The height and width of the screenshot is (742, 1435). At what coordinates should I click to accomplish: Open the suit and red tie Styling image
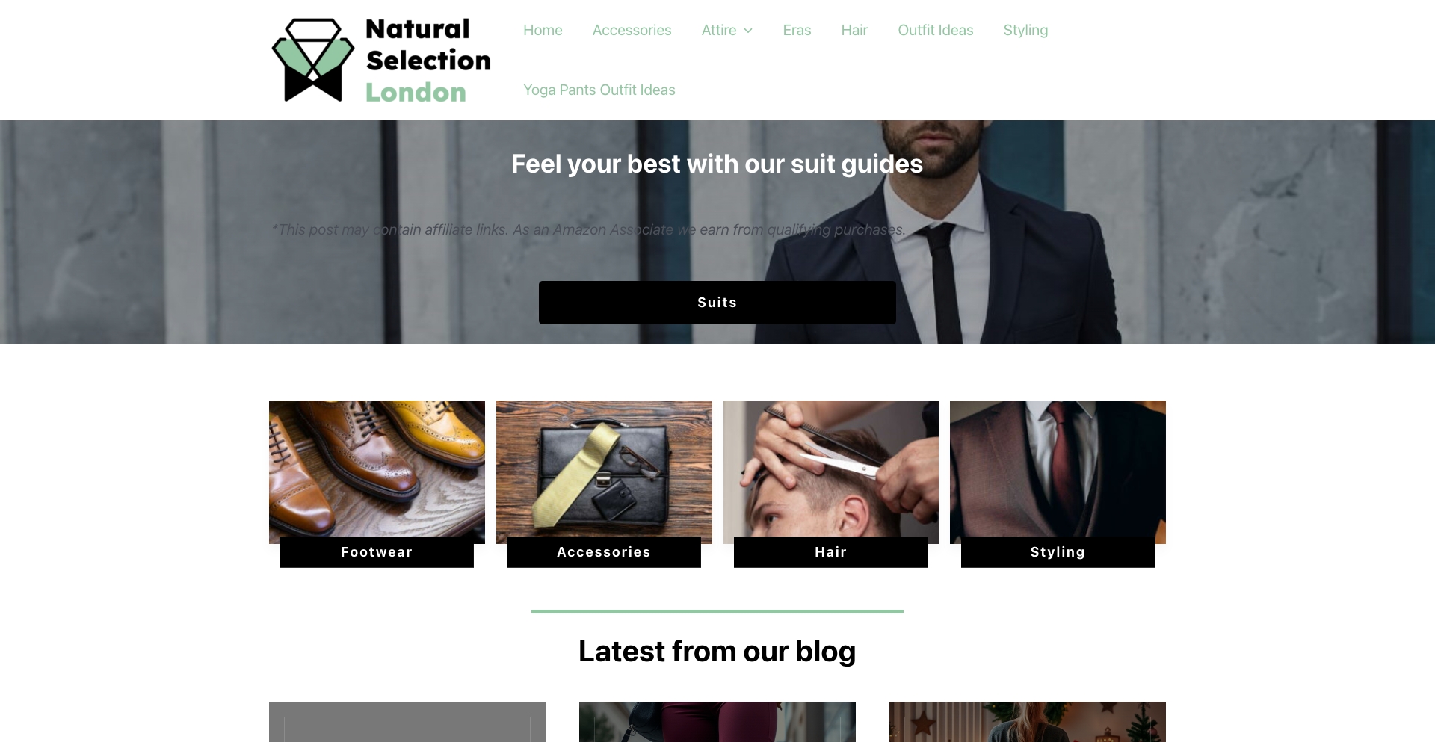pos(1058,469)
